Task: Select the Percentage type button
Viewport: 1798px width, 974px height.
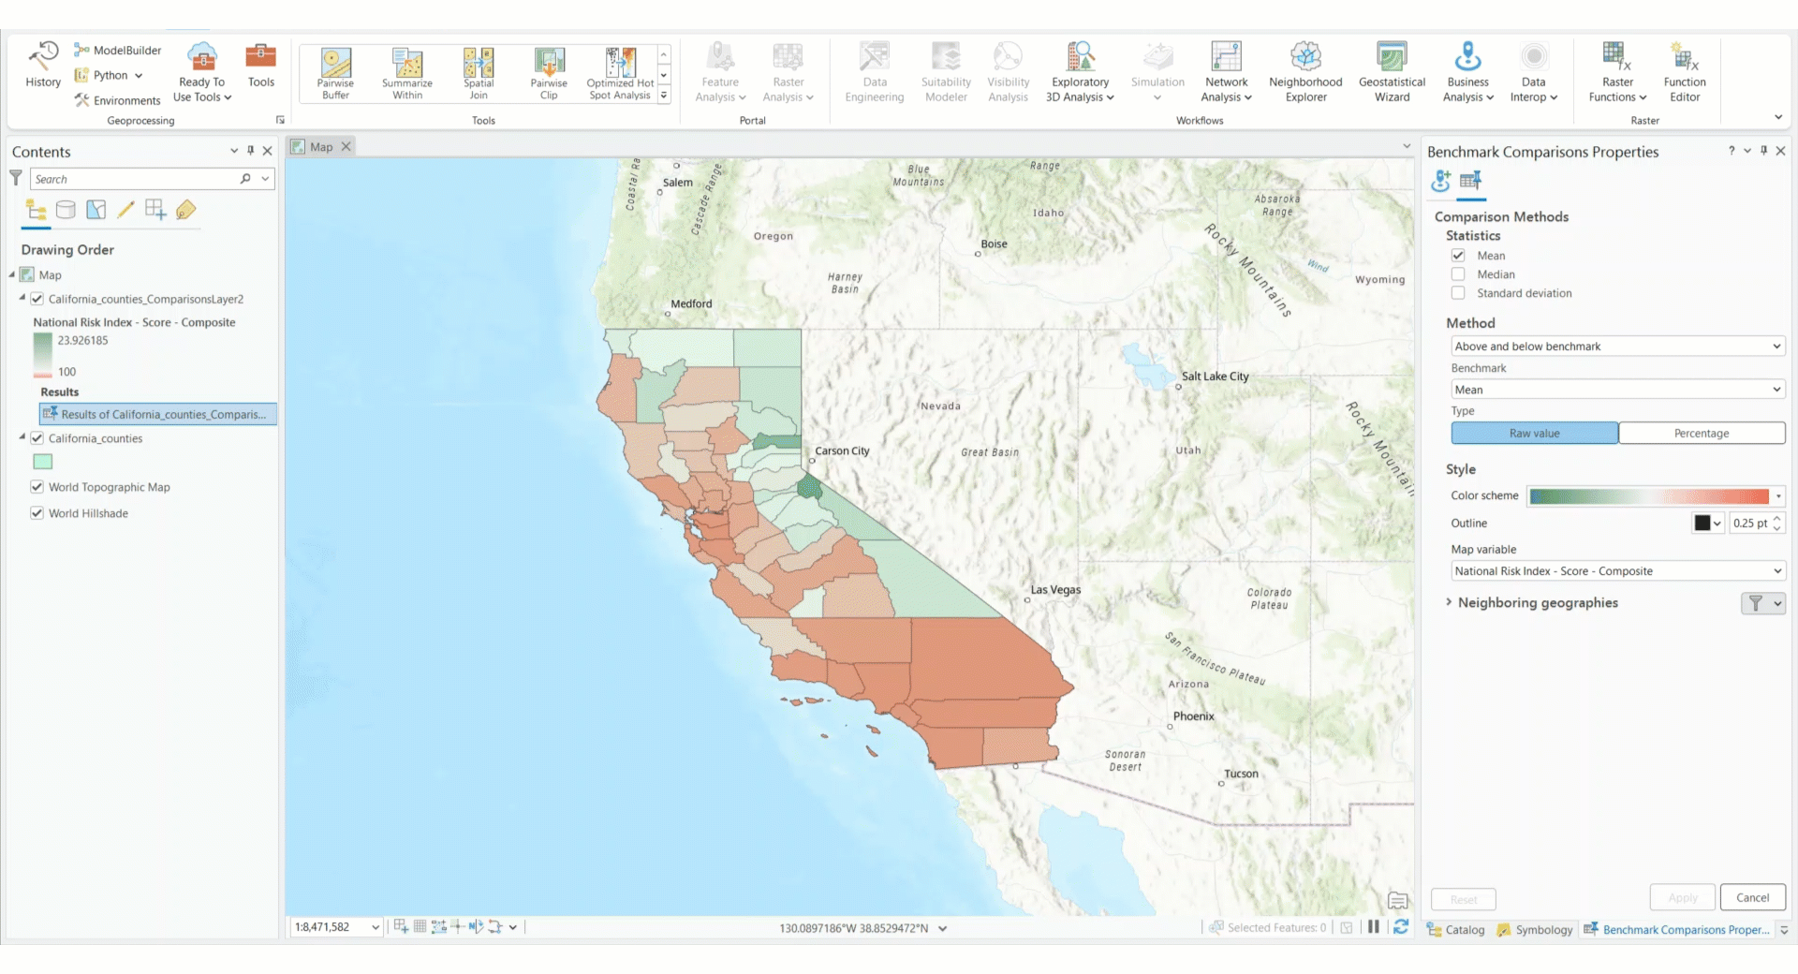Action: pos(1701,434)
